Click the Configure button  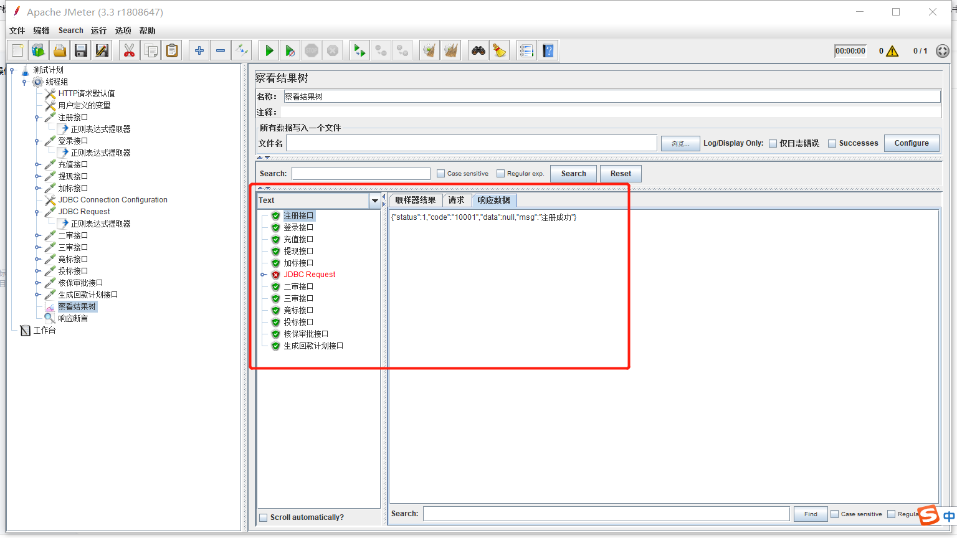(912, 143)
